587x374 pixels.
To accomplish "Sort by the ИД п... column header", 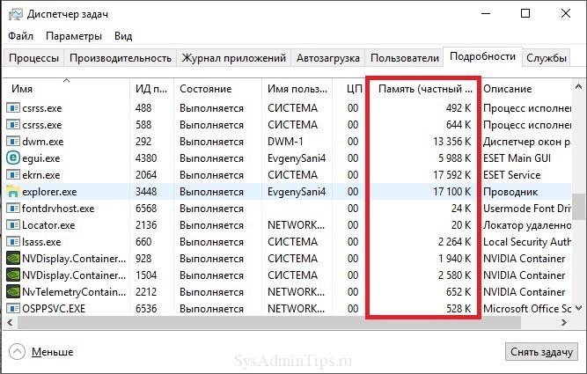I will [x=151, y=89].
